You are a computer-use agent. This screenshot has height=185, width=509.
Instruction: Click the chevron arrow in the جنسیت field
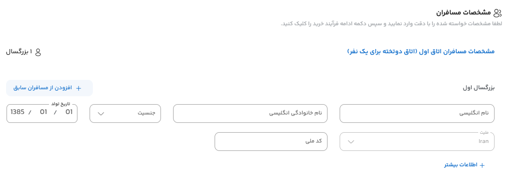click(101, 114)
